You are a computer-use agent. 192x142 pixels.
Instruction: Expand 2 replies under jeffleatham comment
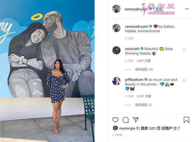[x=143, y=105]
